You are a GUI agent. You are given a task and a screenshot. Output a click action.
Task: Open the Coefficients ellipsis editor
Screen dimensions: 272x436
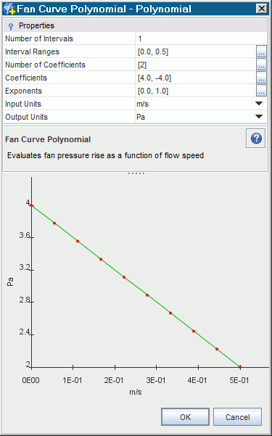261,78
